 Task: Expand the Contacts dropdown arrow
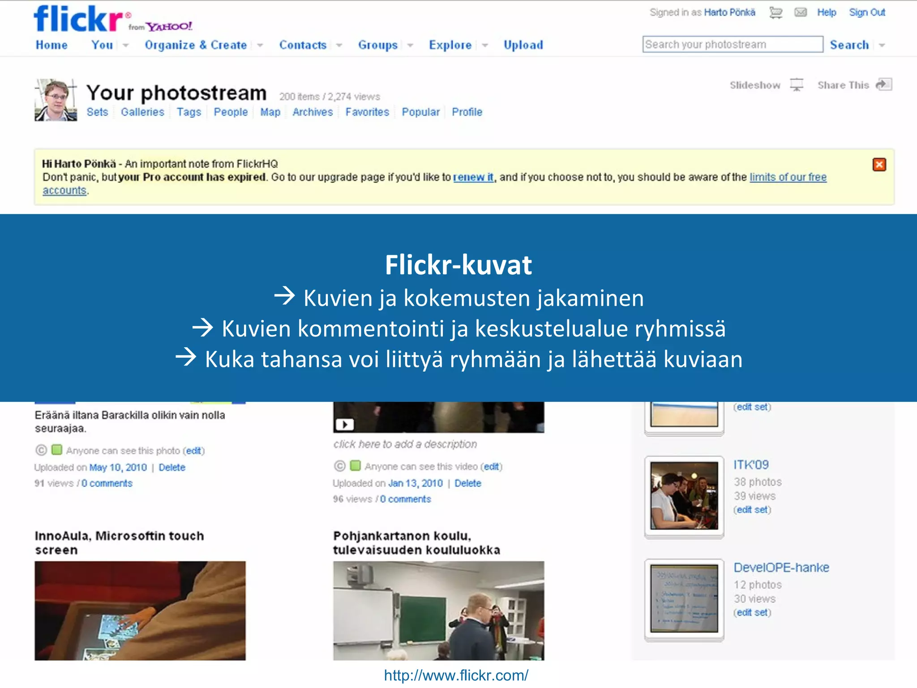(339, 45)
